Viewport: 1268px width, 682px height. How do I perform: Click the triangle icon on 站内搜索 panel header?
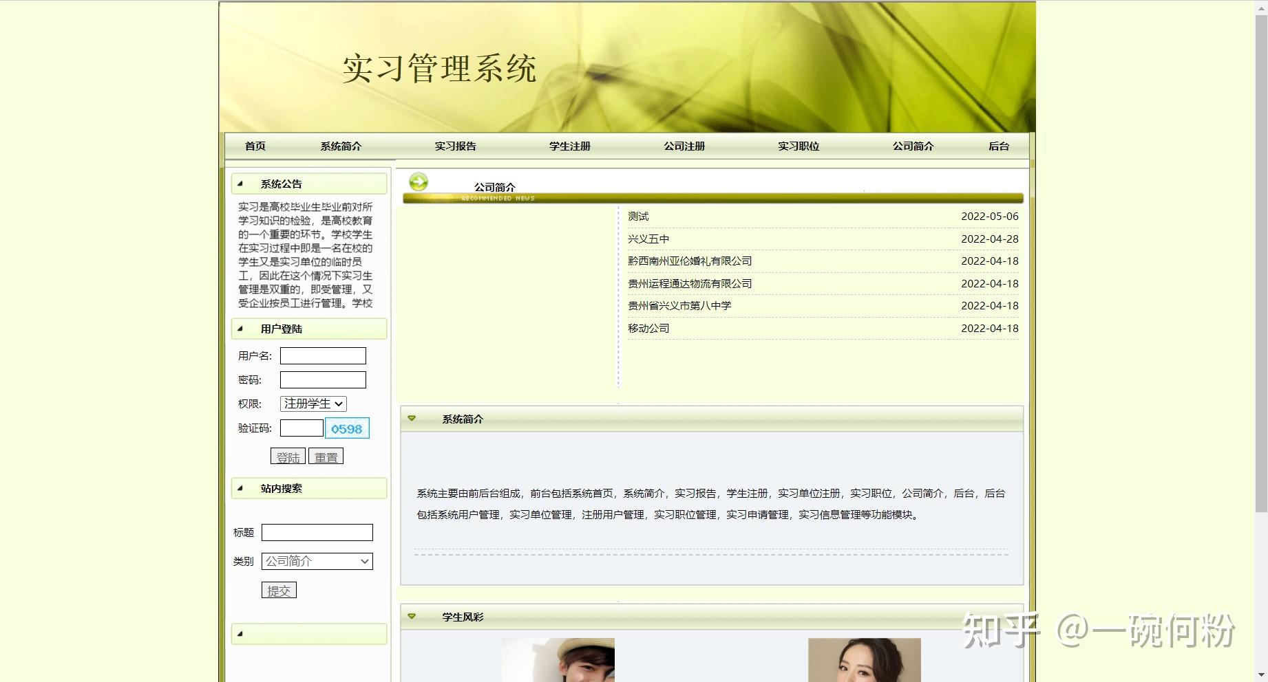click(x=240, y=489)
